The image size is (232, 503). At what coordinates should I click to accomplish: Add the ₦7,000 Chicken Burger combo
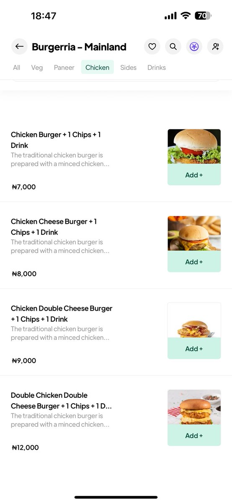click(x=194, y=175)
